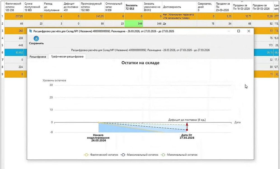280x169 pixels.
Task: Select row number 9 header
Action: click(2, 74)
